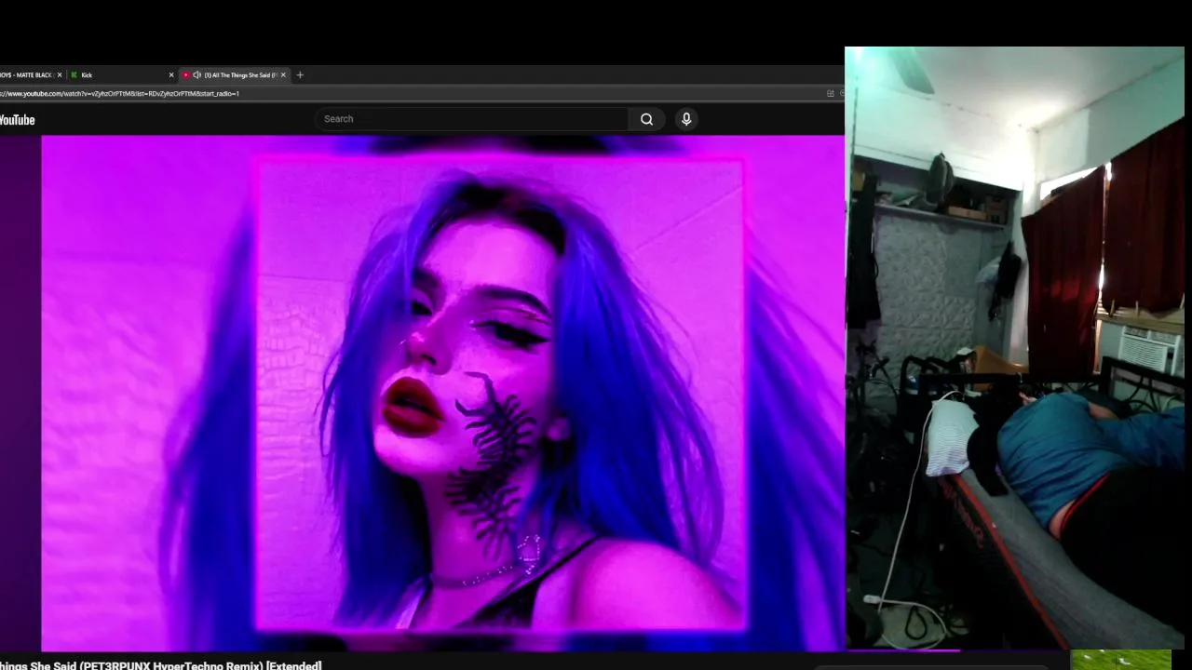
Task: Click the youtube.com address bar URL
Action: [x=119, y=93]
